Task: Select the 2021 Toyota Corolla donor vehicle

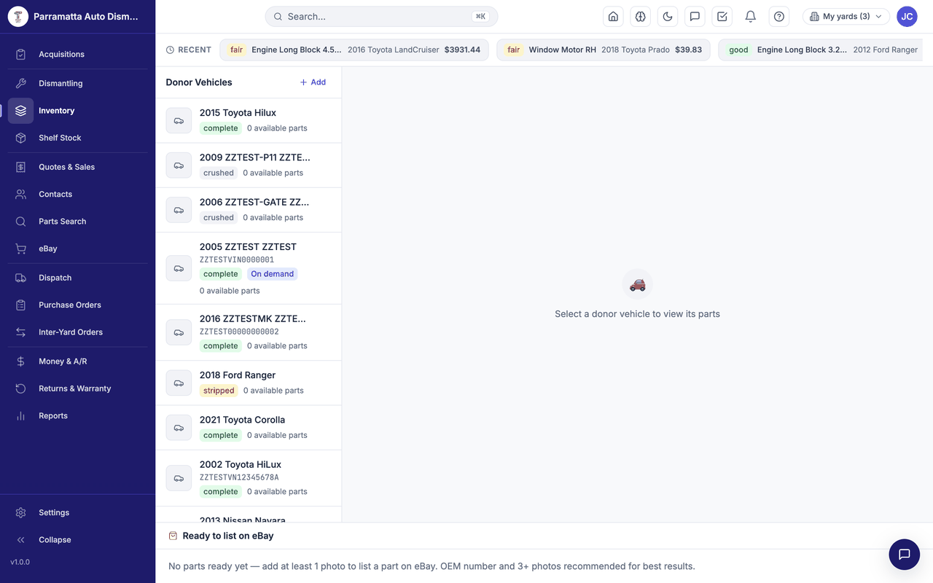Action: 249,427
